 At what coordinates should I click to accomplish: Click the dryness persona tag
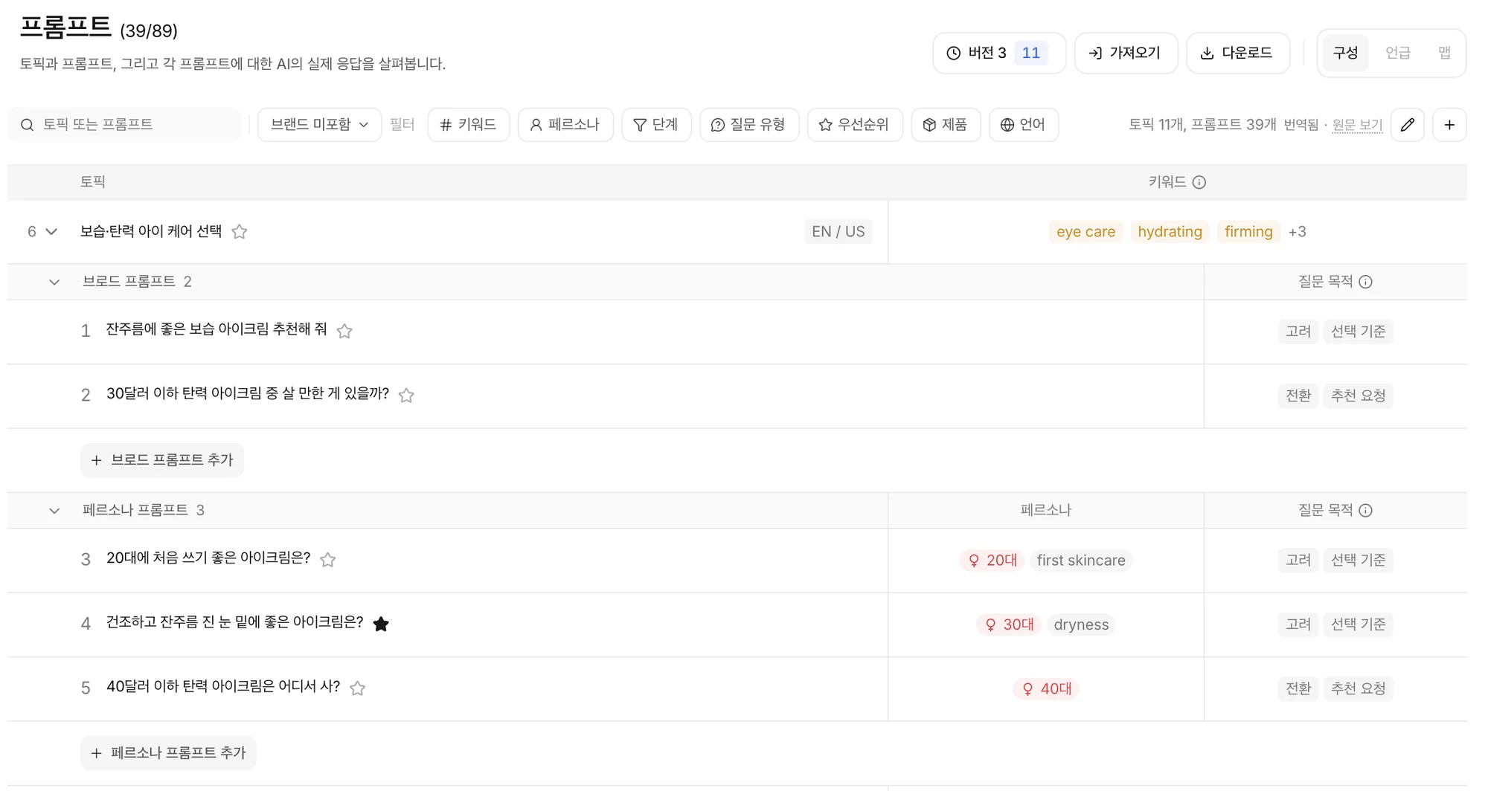[x=1081, y=624]
